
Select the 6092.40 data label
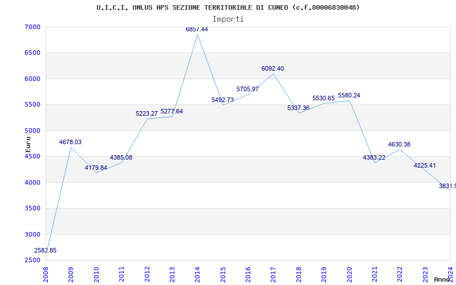[x=273, y=68]
